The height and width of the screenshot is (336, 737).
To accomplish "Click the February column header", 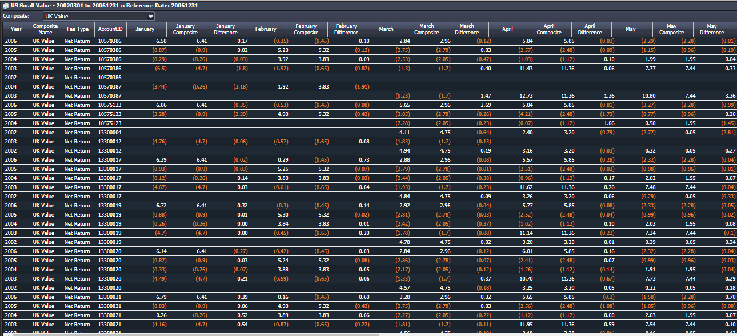I will (267, 29).
